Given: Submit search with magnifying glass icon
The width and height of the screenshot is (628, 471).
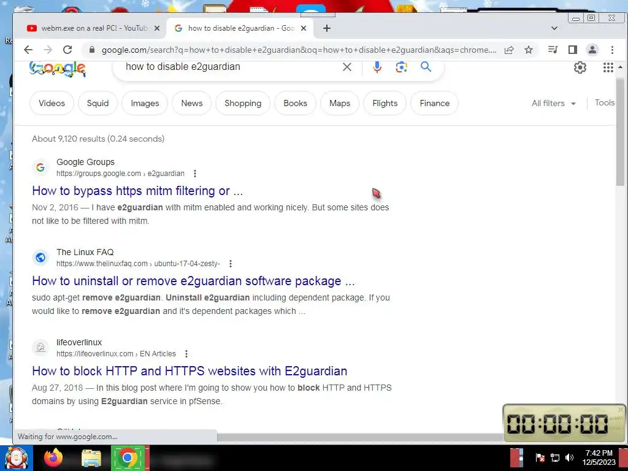Looking at the screenshot, I should coord(426,66).
